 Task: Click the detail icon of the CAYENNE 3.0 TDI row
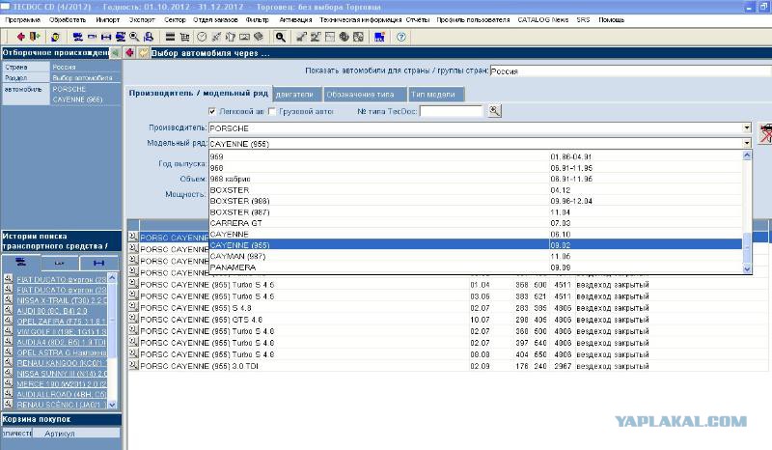(x=133, y=365)
